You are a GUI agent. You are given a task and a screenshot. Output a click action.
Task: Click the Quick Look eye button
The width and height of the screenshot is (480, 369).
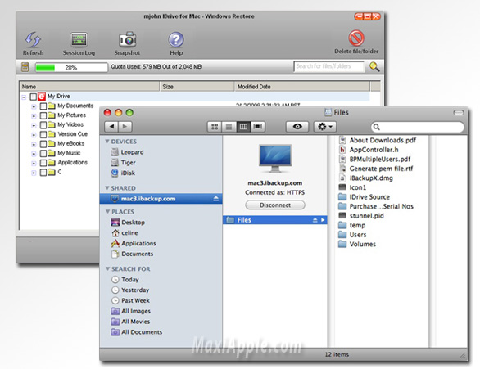(x=297, y=127)
